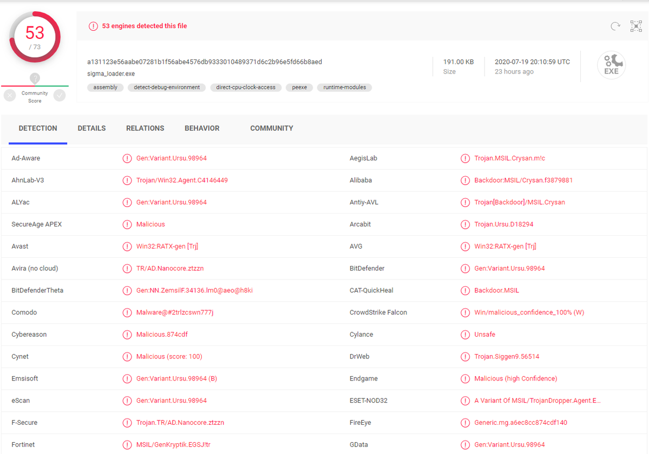Click the 191.00 KB size value
The height and width of the screenshot is (454, 649).
click(459, 62)
